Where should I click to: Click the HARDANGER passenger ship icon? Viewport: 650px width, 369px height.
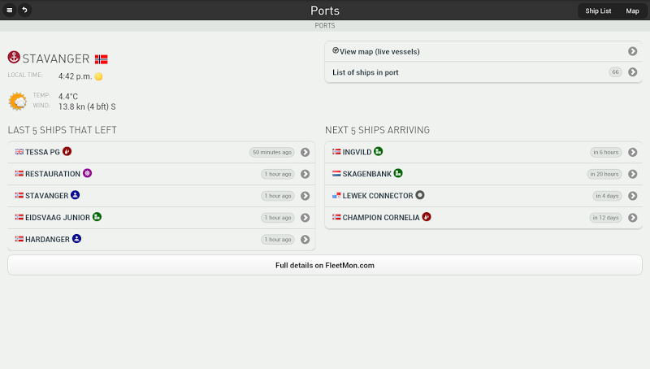pyautogui.click(x=77, y=239)
